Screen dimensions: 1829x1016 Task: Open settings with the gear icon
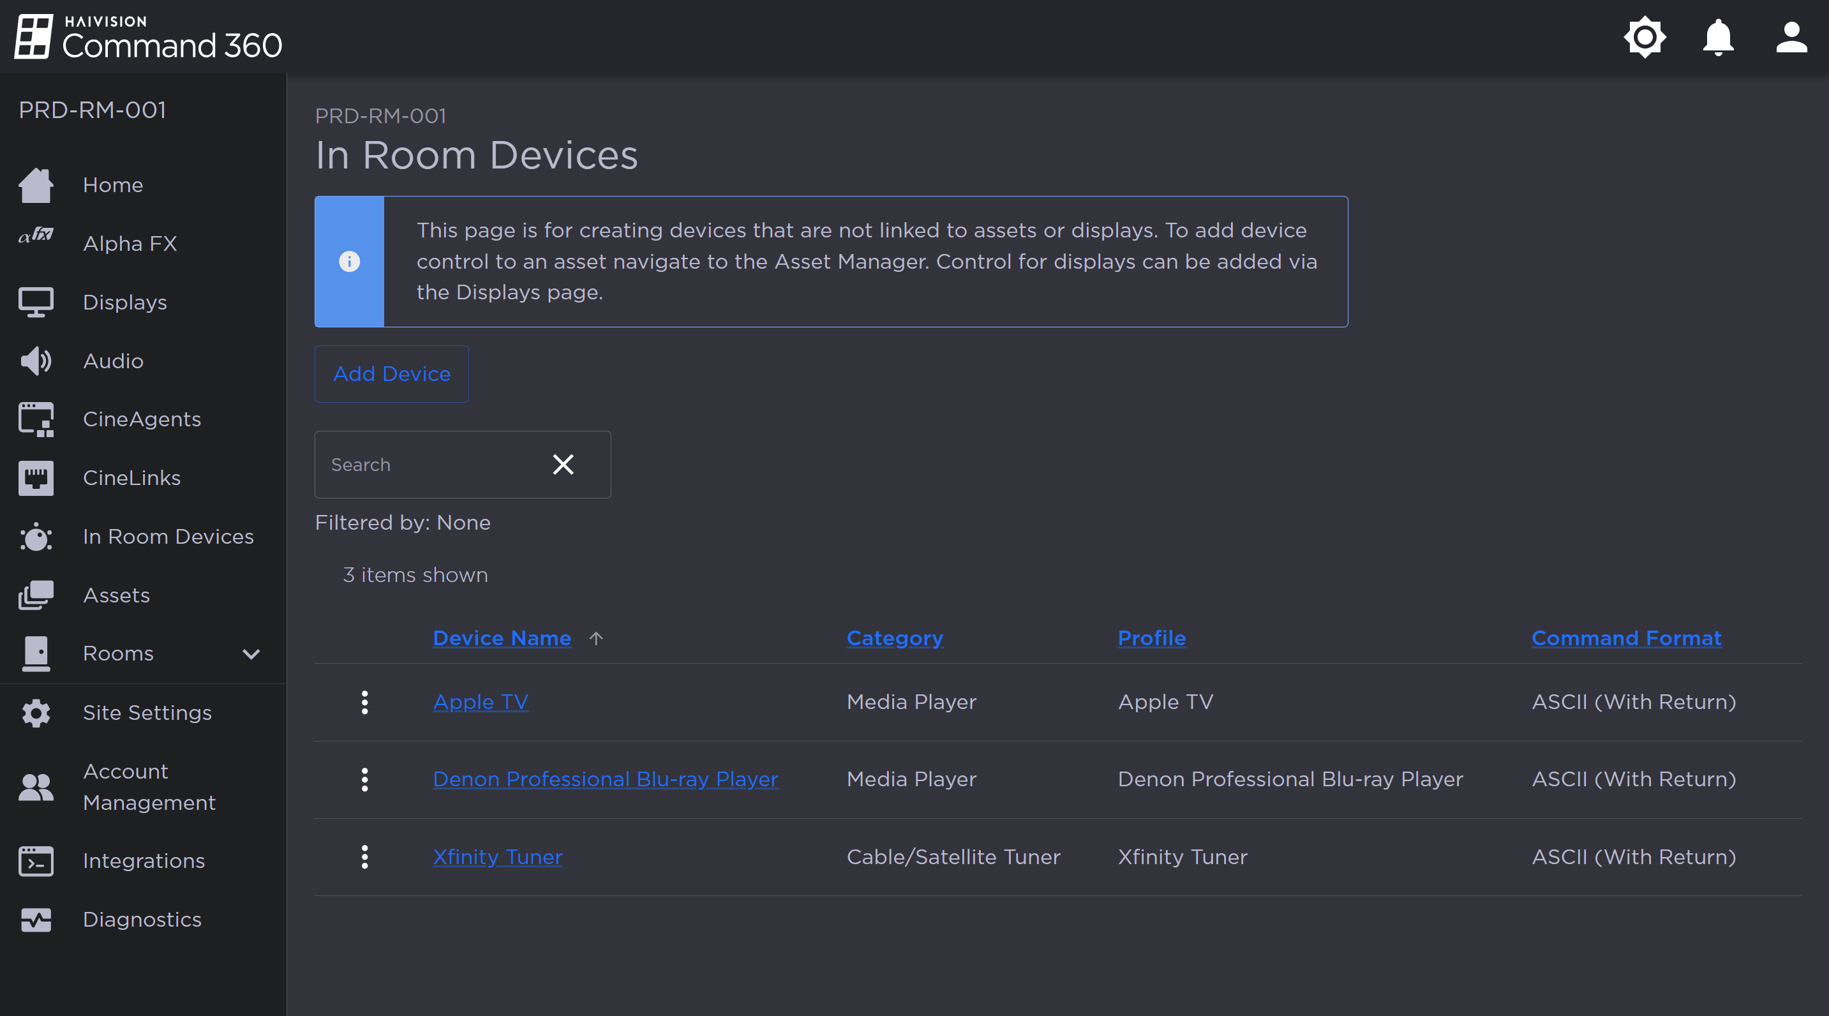click(x=1645, y=37)
